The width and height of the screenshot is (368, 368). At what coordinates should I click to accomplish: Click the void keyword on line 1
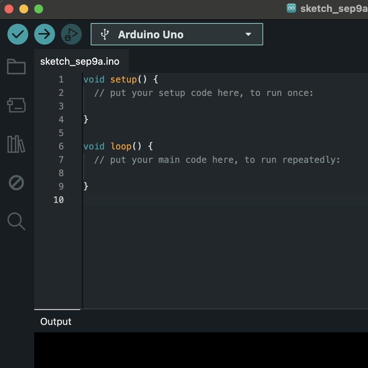point(94,79)
